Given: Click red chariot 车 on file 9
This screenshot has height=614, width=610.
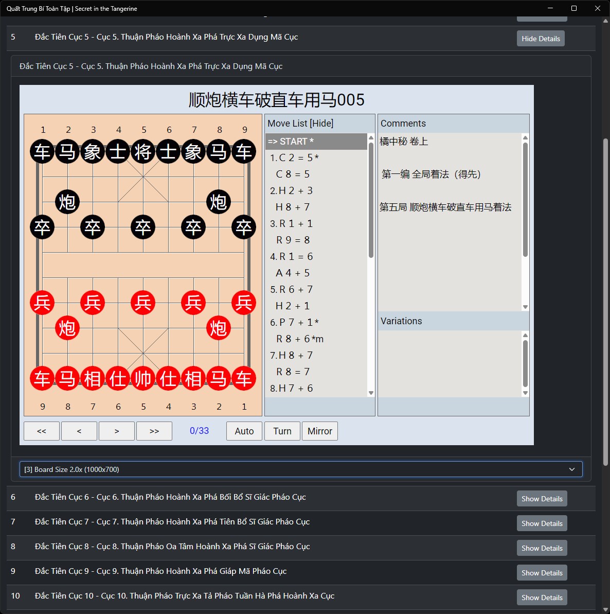Looking at the screenshot, I should click(x=42, y=378).
